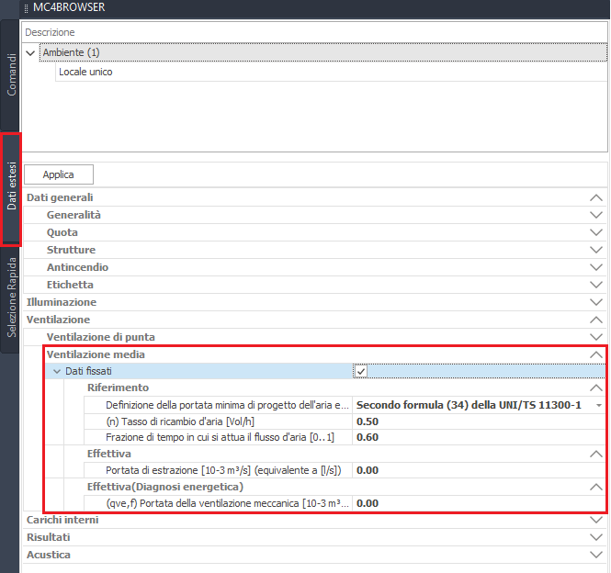This screenshot has height=573, width=611.
Task: Toggle the Dati fissati checkbox
Action: click(361, 371)
